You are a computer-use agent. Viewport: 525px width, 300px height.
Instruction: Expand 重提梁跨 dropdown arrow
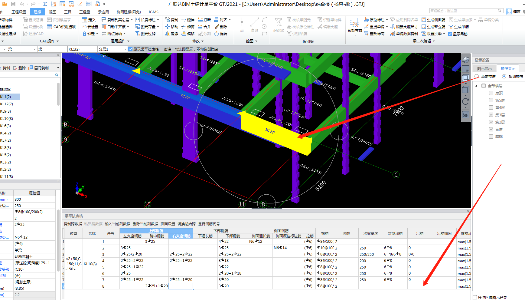387,27
